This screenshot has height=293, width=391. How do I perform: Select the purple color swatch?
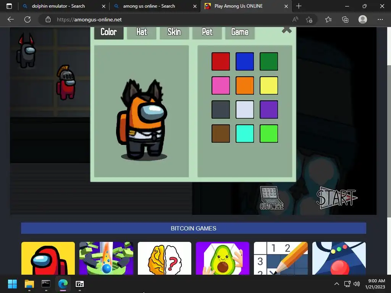click(269, 109)
